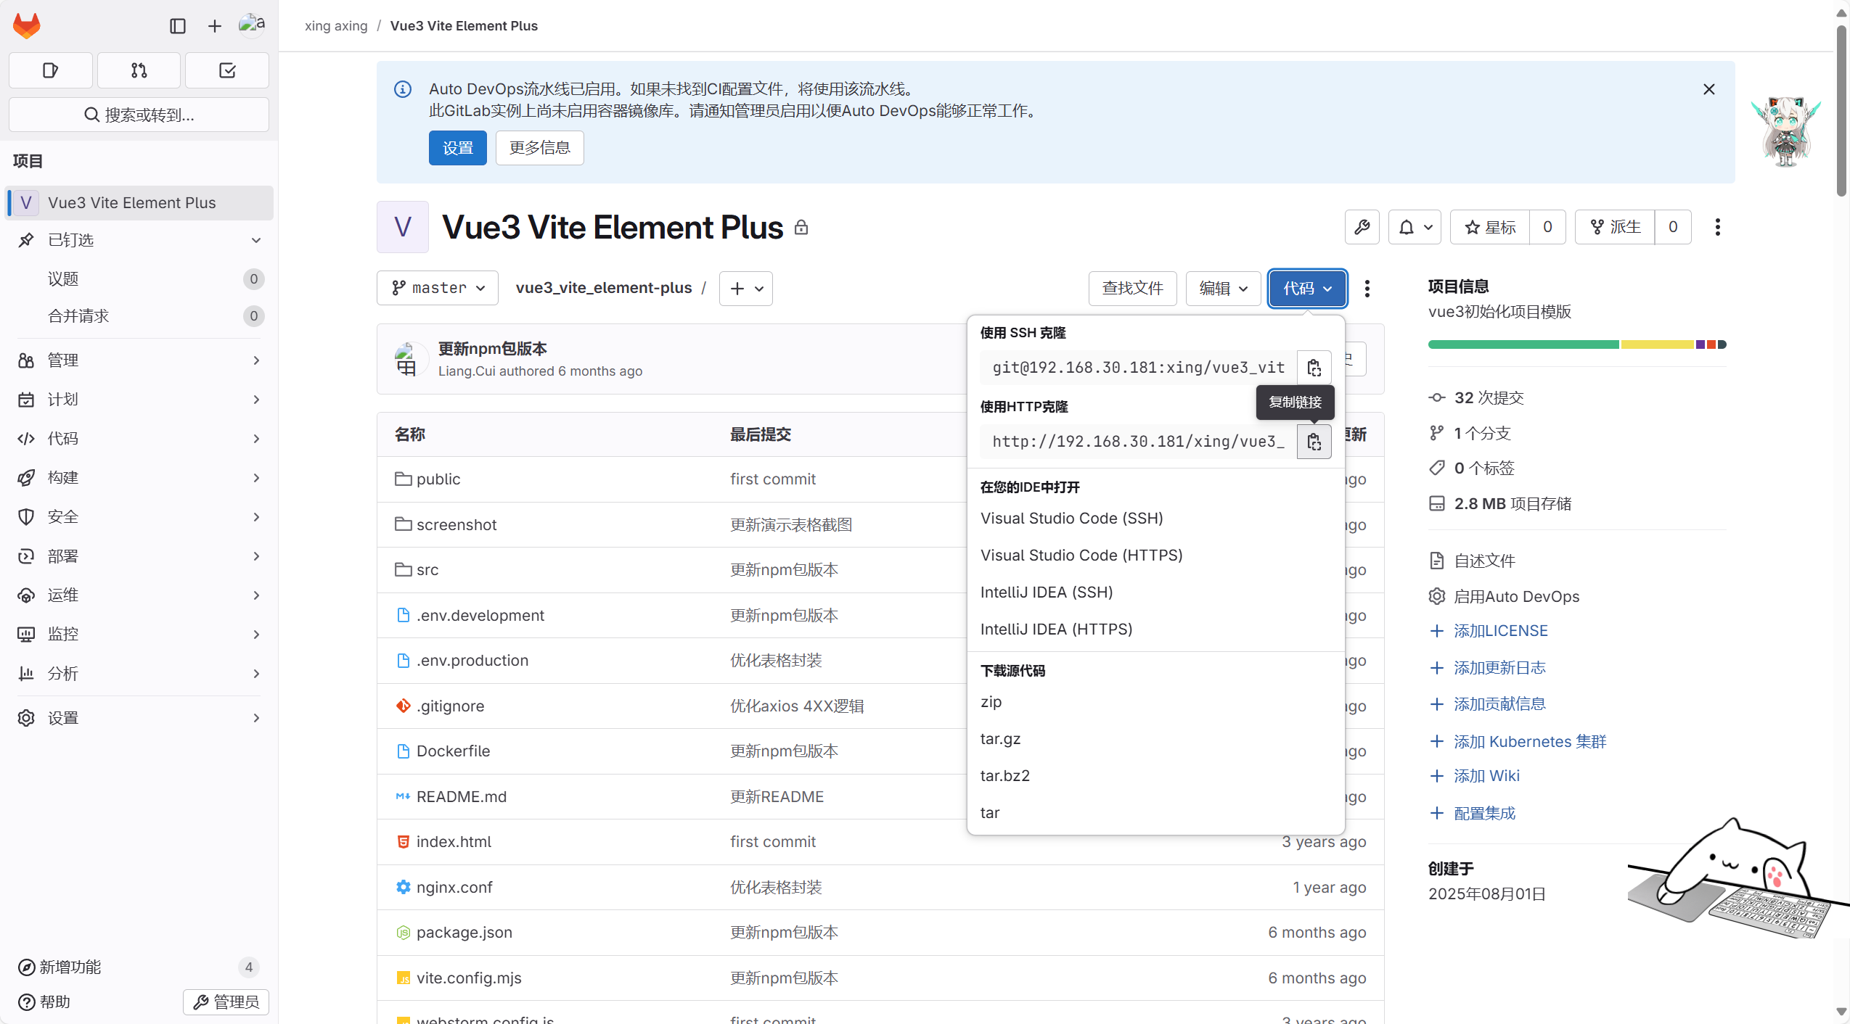The width and height of the screenshot is (1850, 1024).
Task: Click the blue 设置 button in banner
Action: 458,148
